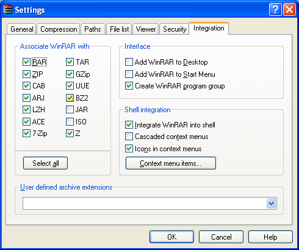Click the Select all button
The height and width of the screenshot is (250, 299).
tap(45, 163)
